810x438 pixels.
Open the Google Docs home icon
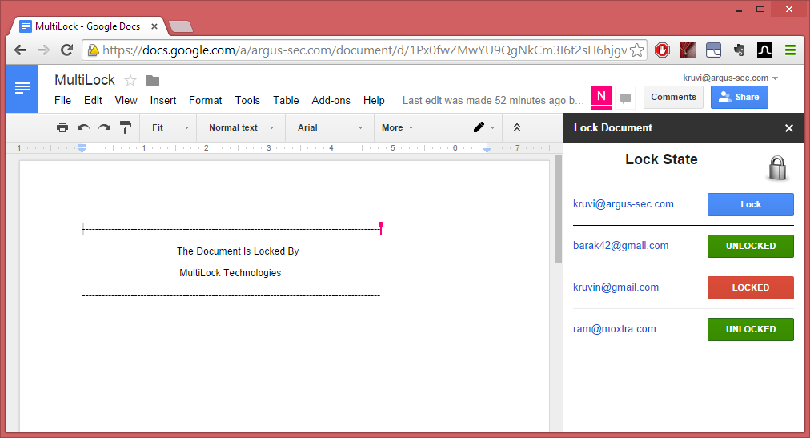click(22, 89)
